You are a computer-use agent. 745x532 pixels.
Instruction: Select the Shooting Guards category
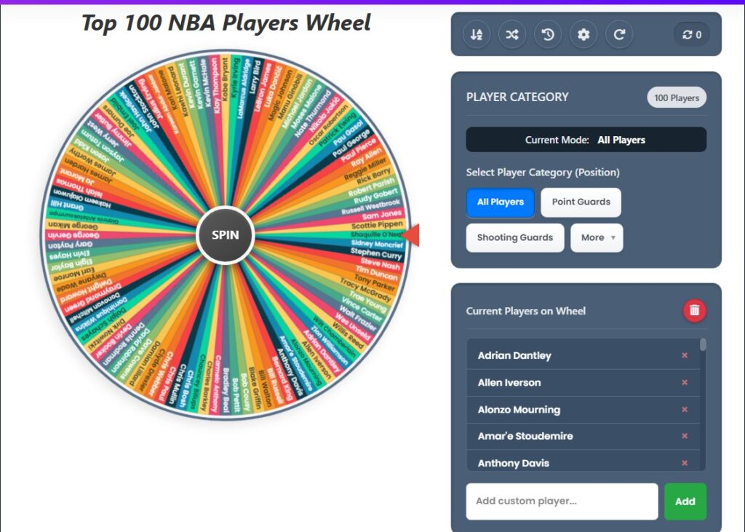[x=515, y=238]
